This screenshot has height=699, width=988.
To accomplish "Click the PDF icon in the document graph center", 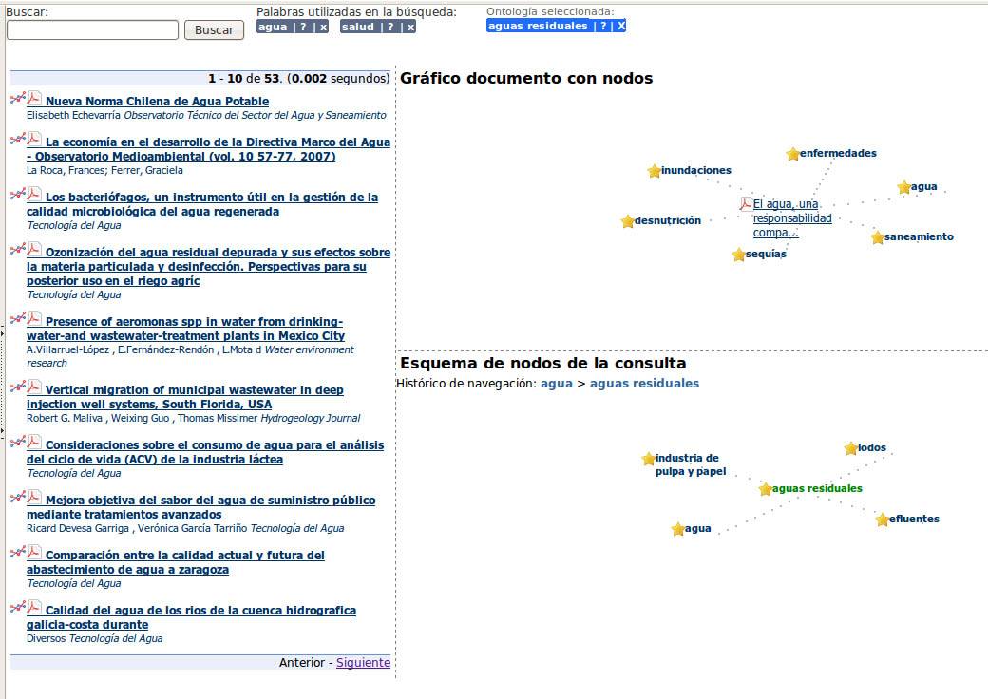I will coord(746,203).
